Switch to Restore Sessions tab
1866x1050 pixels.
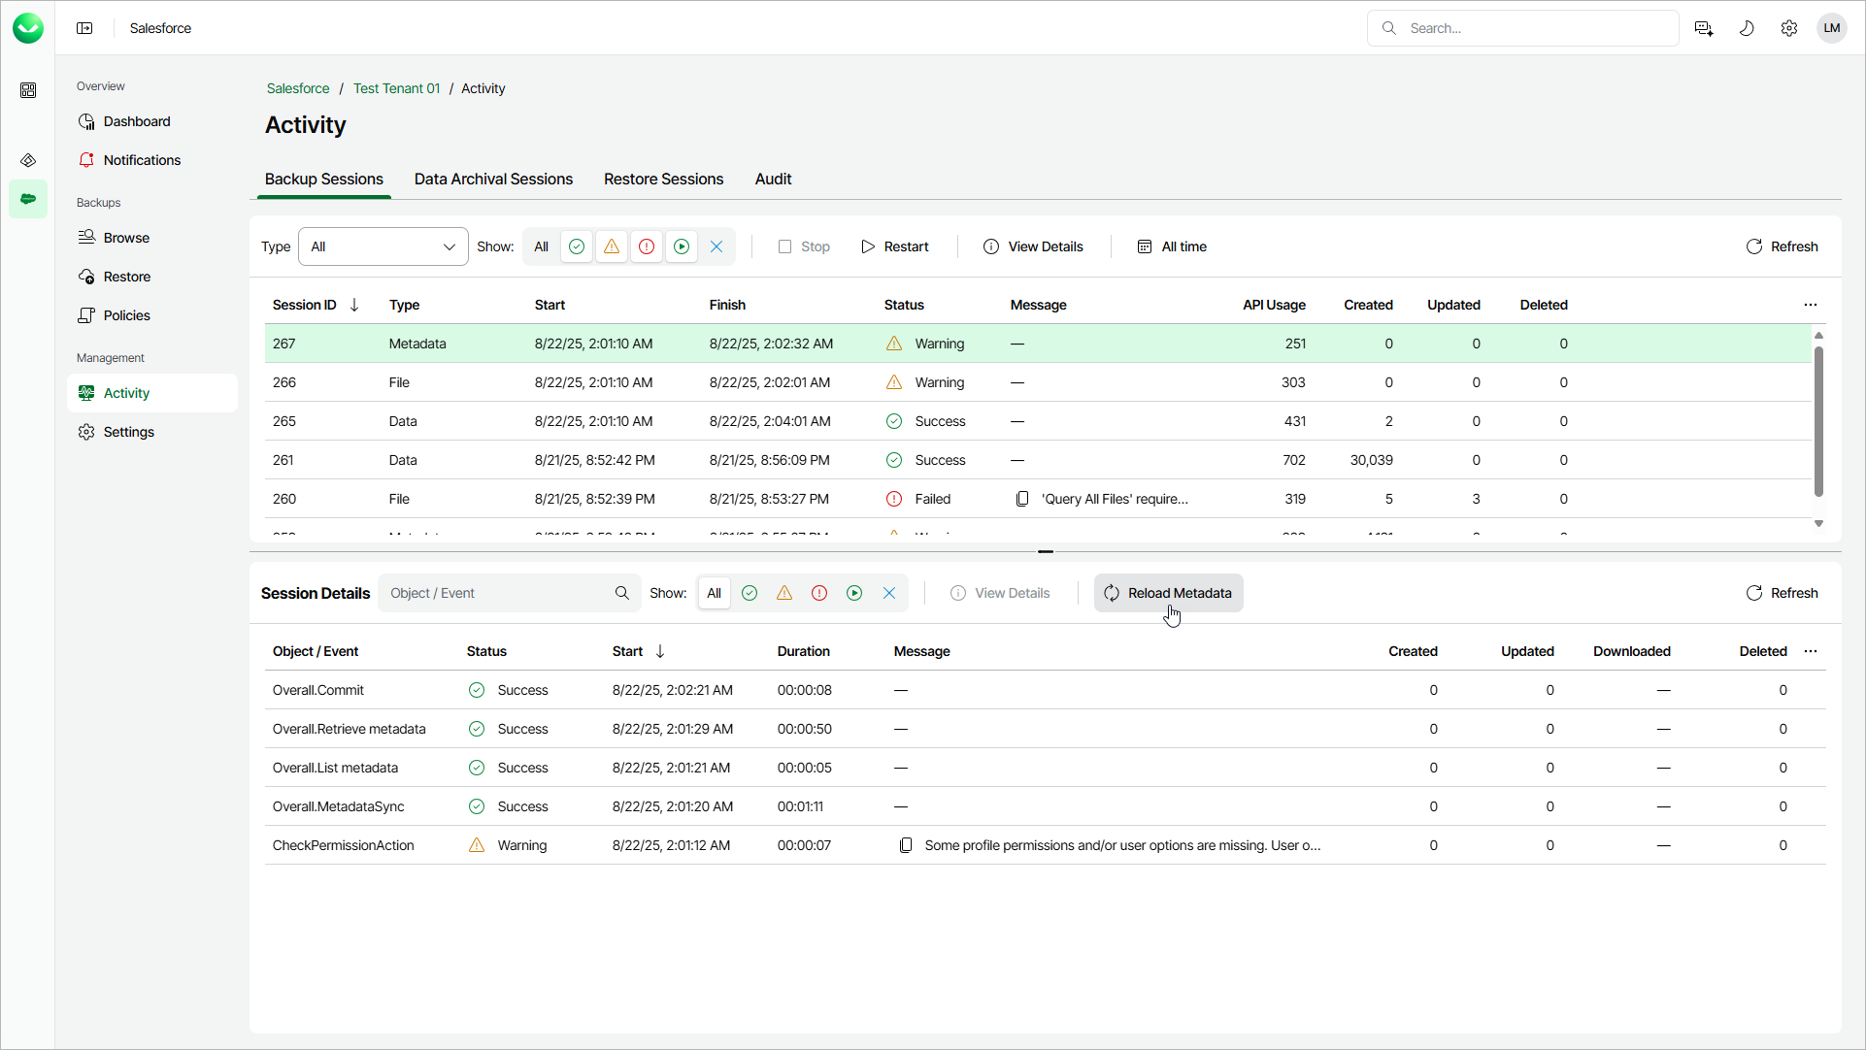663,180
